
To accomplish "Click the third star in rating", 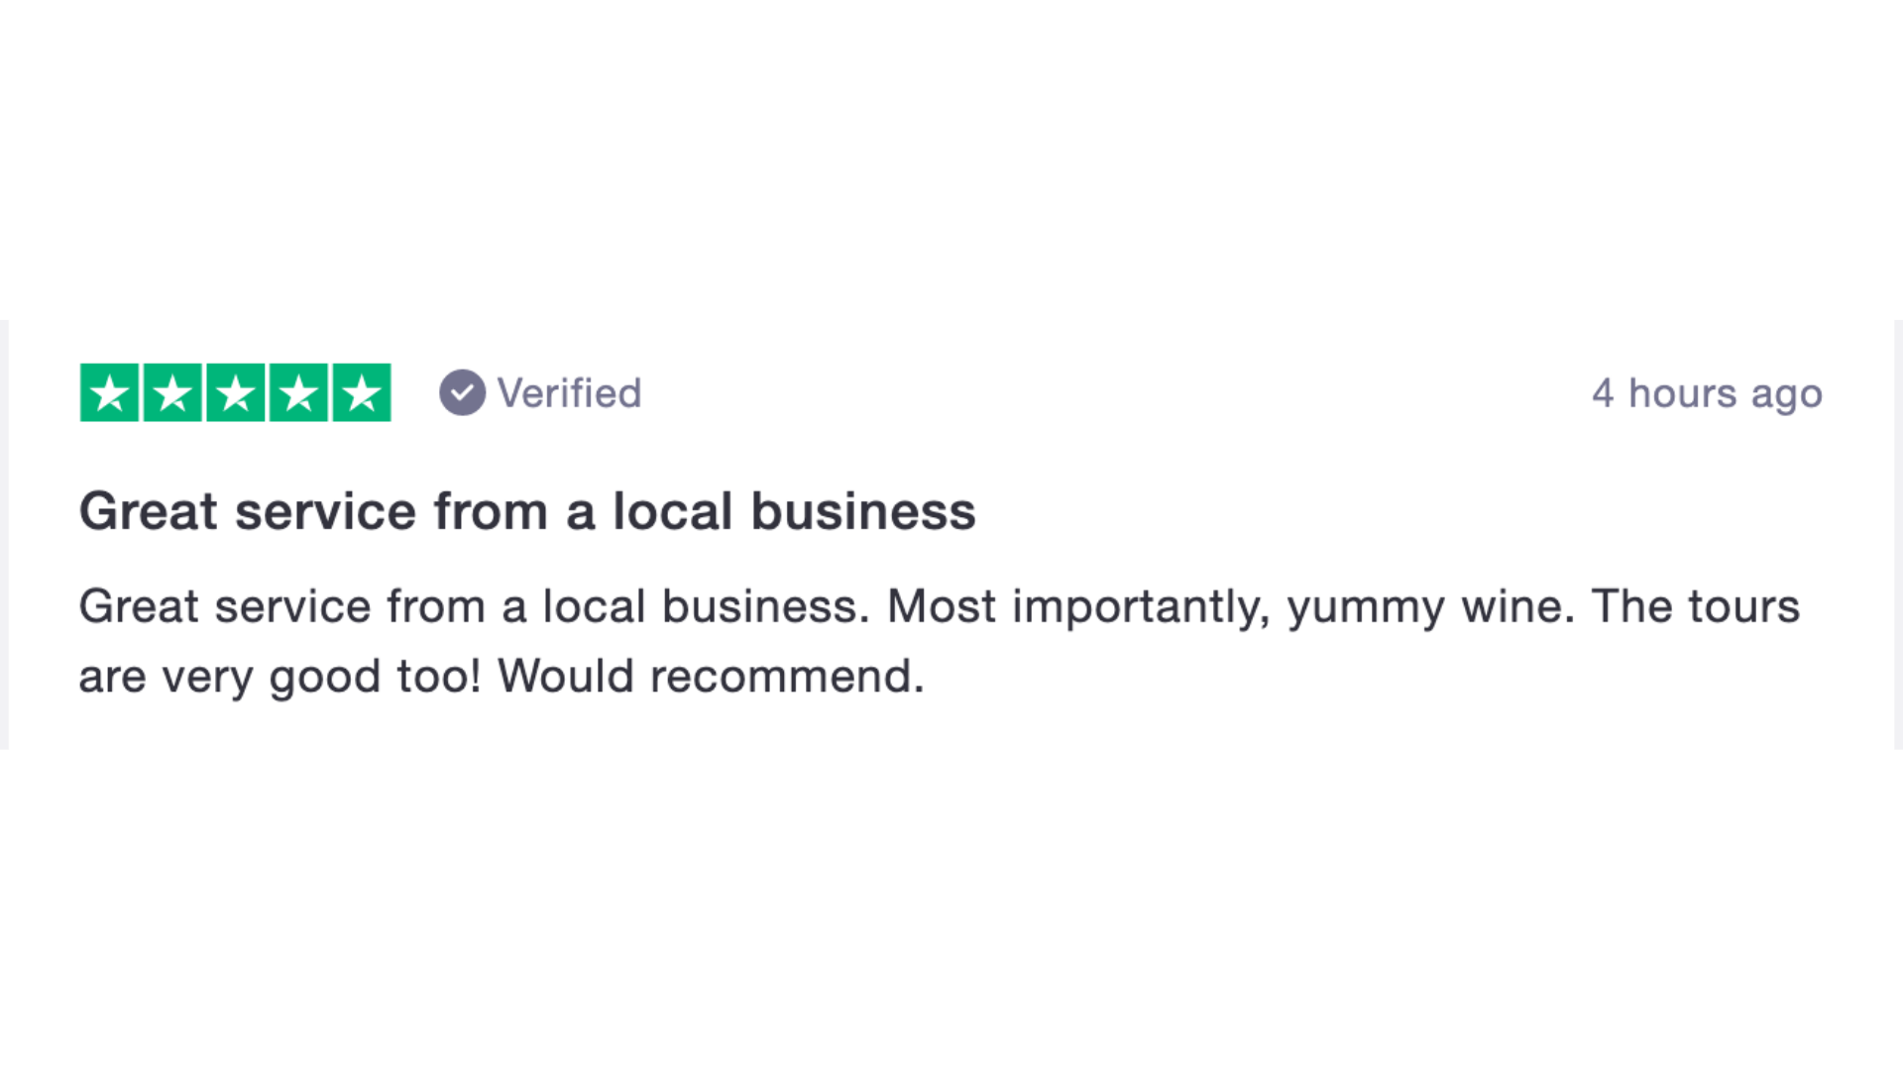I will point(236,393).
